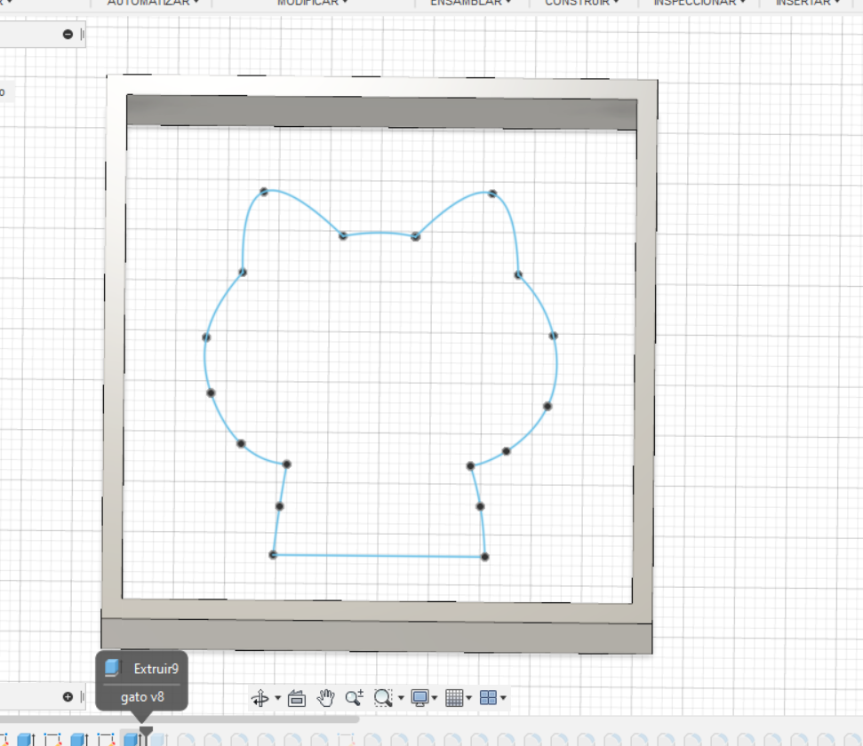
Task: Click the browser panel resize grip
Action: pyautogui.click(x=82, y=34)
